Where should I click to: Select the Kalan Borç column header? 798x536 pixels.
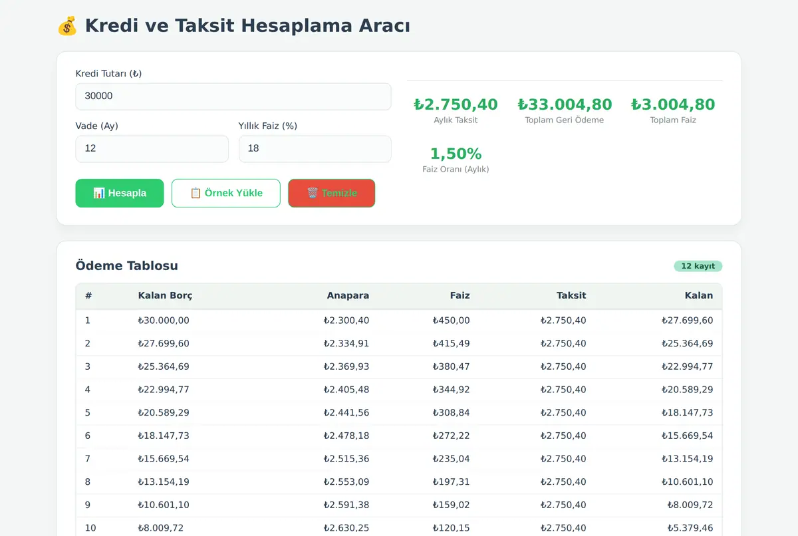coord(165,296)
